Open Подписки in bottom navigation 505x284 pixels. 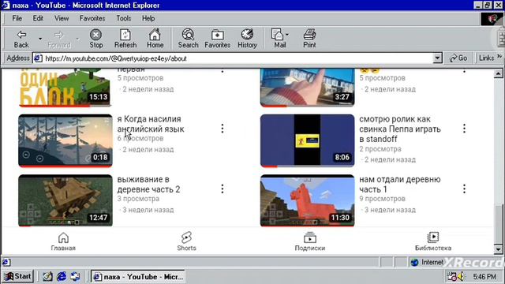point(310,242)
